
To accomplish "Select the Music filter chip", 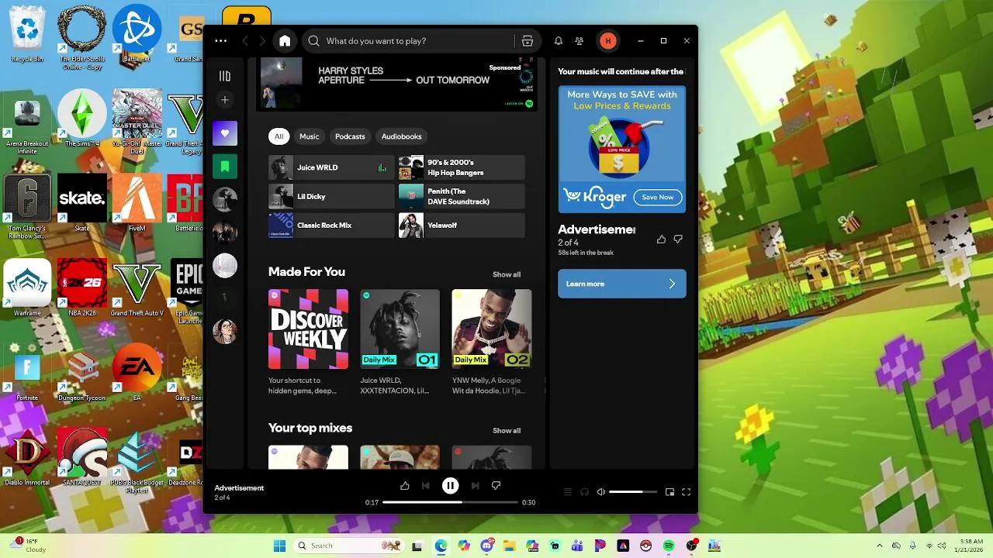I will coord(310,136).
